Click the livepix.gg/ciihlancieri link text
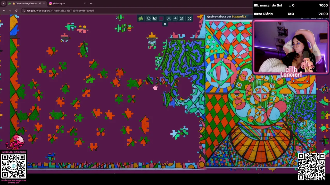330x185 pixels. tap(14, 152)
